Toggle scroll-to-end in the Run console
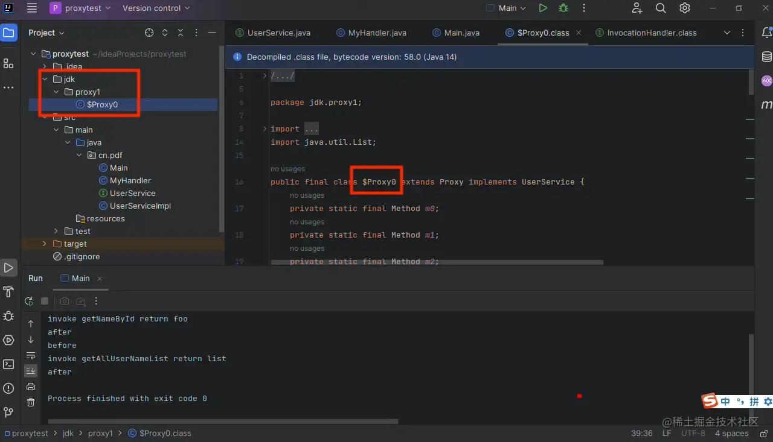The height and width of the screenshot is (442, 773). click(x=31, y=371)
